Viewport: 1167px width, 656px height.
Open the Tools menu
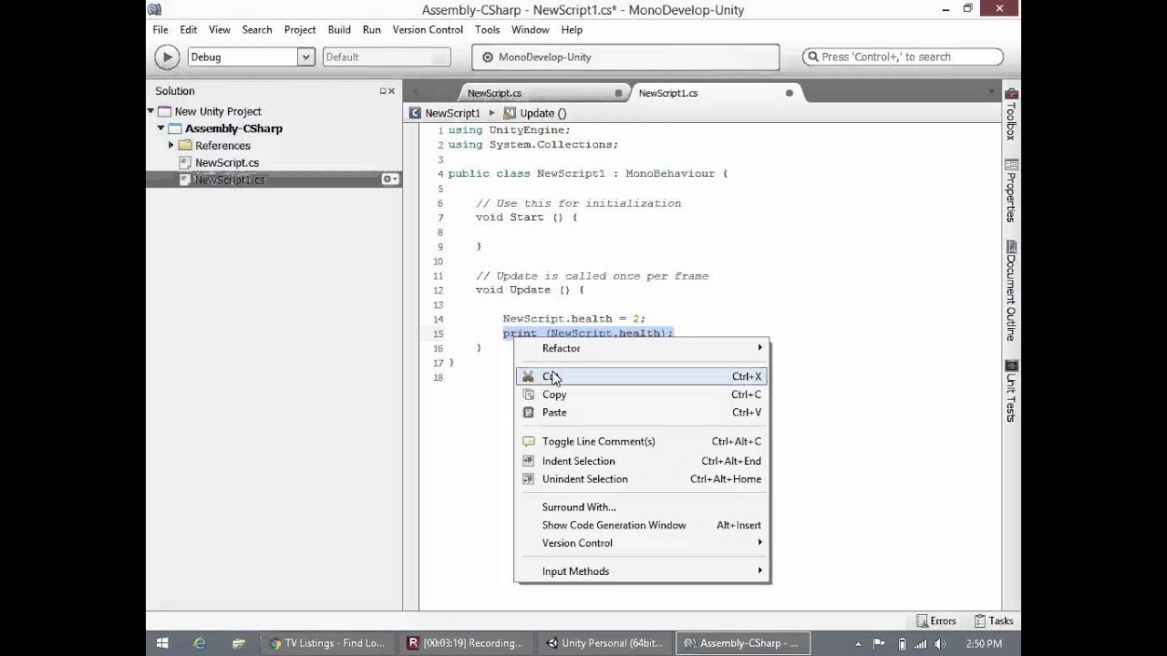(x=488, y=29)
